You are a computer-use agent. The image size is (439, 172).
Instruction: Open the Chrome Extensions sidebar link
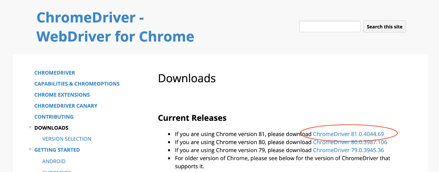tap(62, 95)
